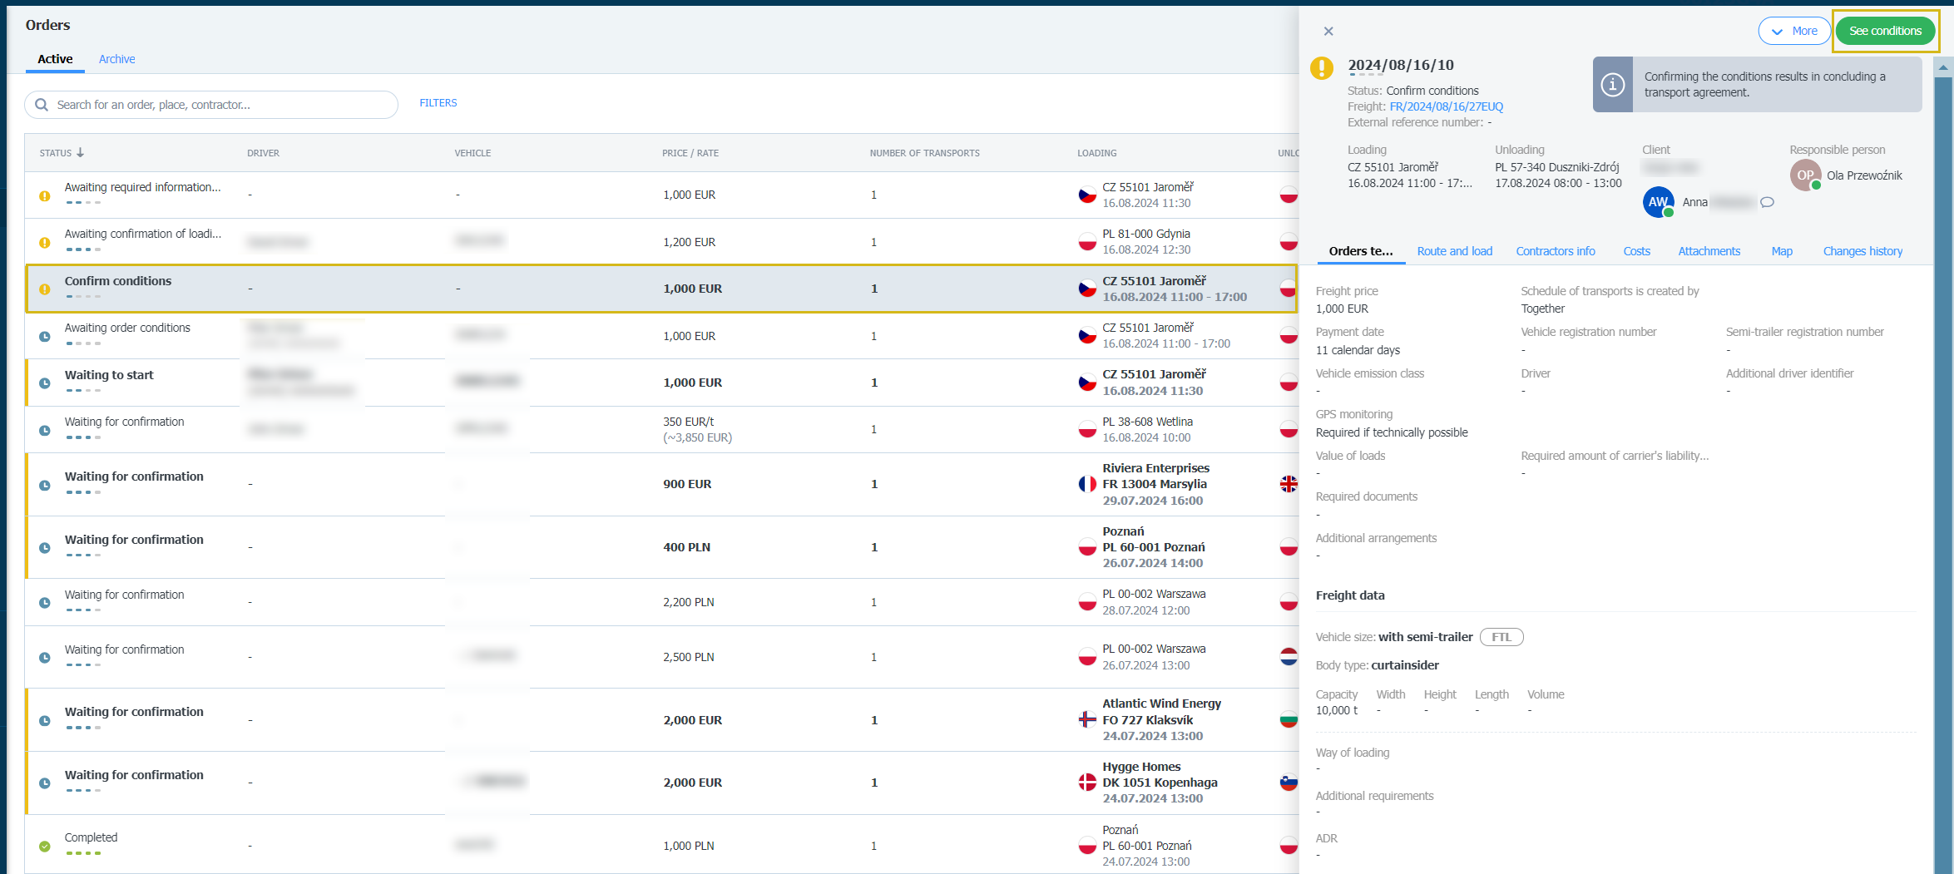Image resolution: width=1954 pixels, height=874 pixels.
Task: Click Faroe flag in Atlantic Wind Energy row
Action: (x=1087, y=719)
